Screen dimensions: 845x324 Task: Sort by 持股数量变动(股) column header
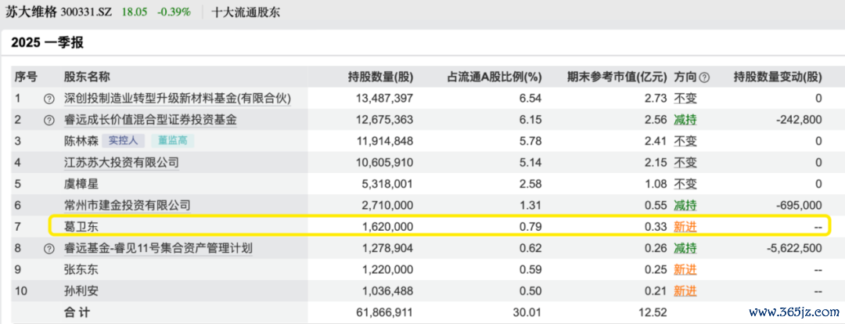click(778, 77)
